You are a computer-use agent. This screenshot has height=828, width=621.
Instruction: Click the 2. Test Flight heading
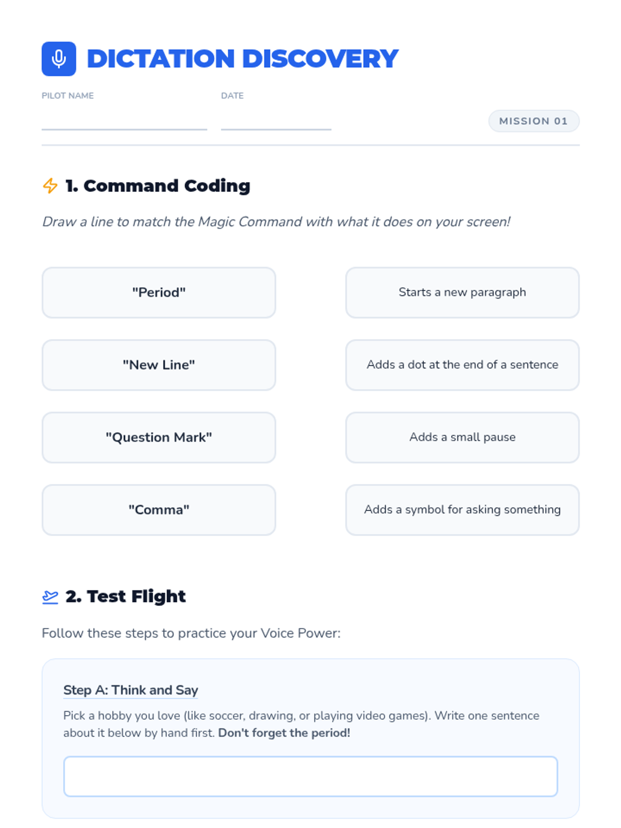pyautogui.click(x=125, y=596)
